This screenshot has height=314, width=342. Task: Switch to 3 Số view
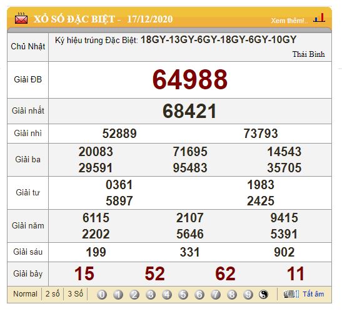75,294
